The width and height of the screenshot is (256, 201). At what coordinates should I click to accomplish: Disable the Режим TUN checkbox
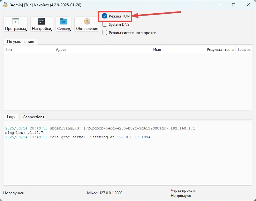[105, 16]
